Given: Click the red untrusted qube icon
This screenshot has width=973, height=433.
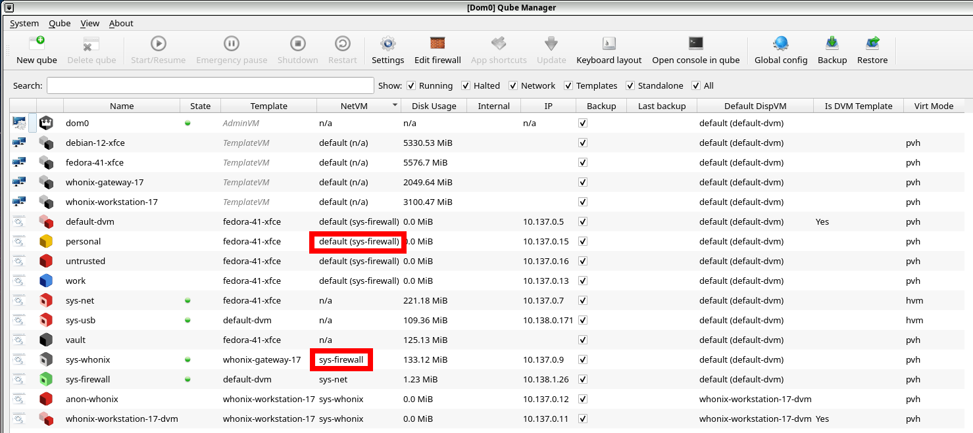Looking at the screenshot, I should coord(45,261).
